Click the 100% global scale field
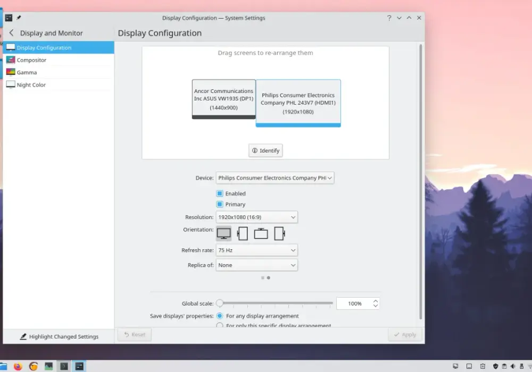 [354, 303]
